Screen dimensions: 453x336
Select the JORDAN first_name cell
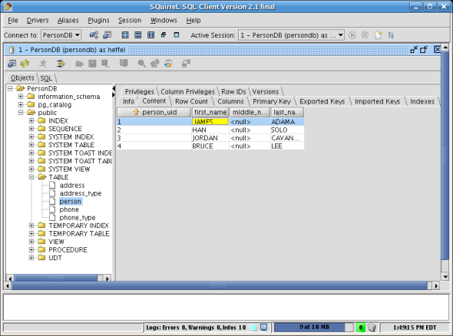[210, 138]
